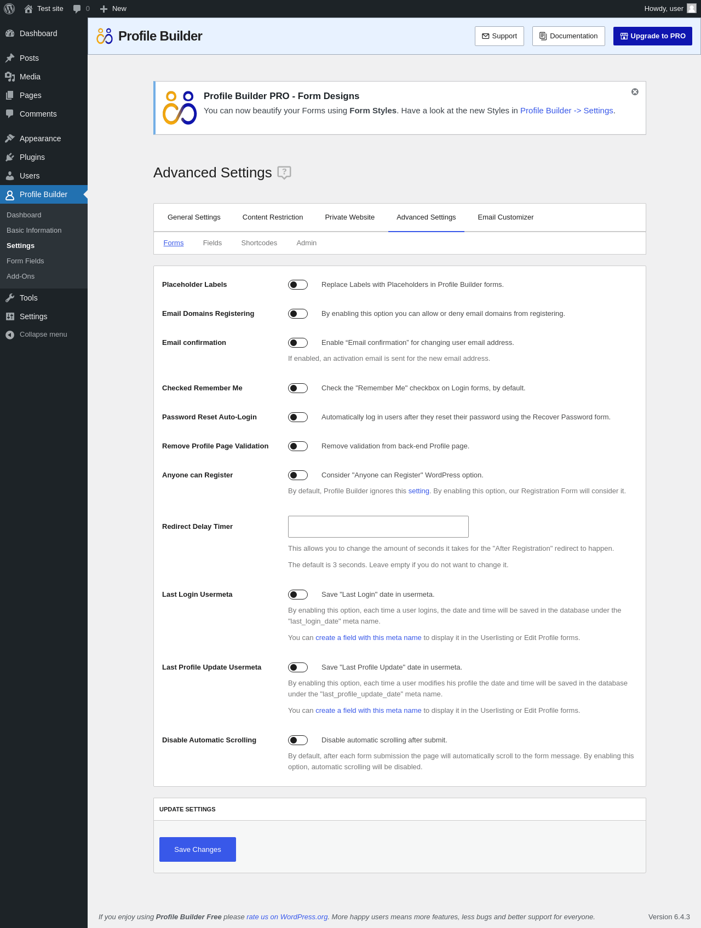The height and width of the screenshot is (928, 701).
Task: Open the comments bubble icon in admin bar
Action: coord(77,9)
